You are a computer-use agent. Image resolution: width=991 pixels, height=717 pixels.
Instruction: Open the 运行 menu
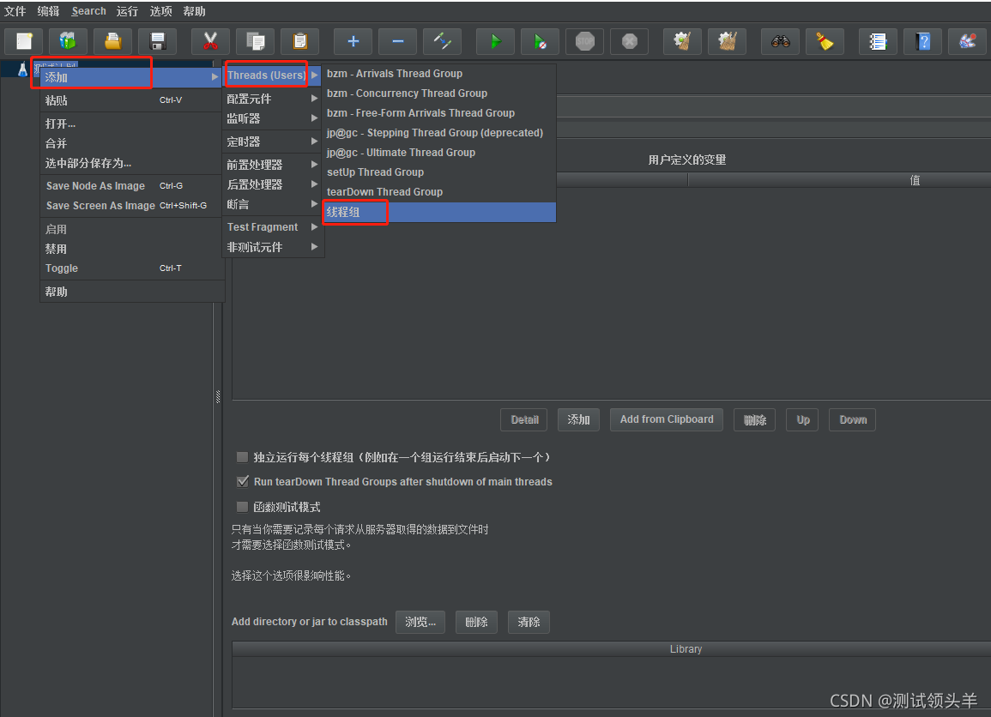(x=127, y=11)
